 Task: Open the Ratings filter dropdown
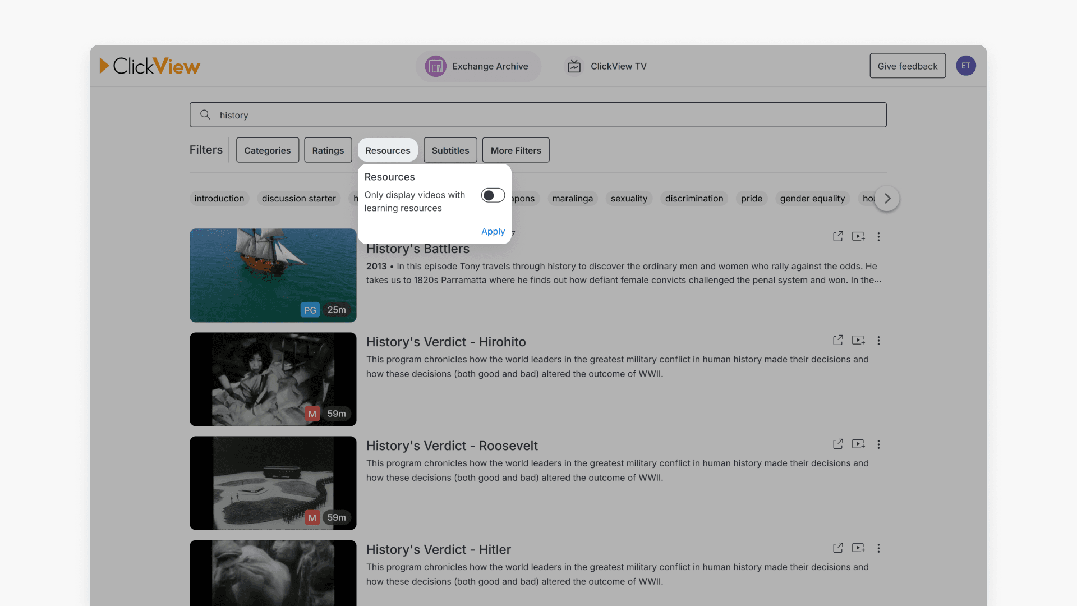328,150
